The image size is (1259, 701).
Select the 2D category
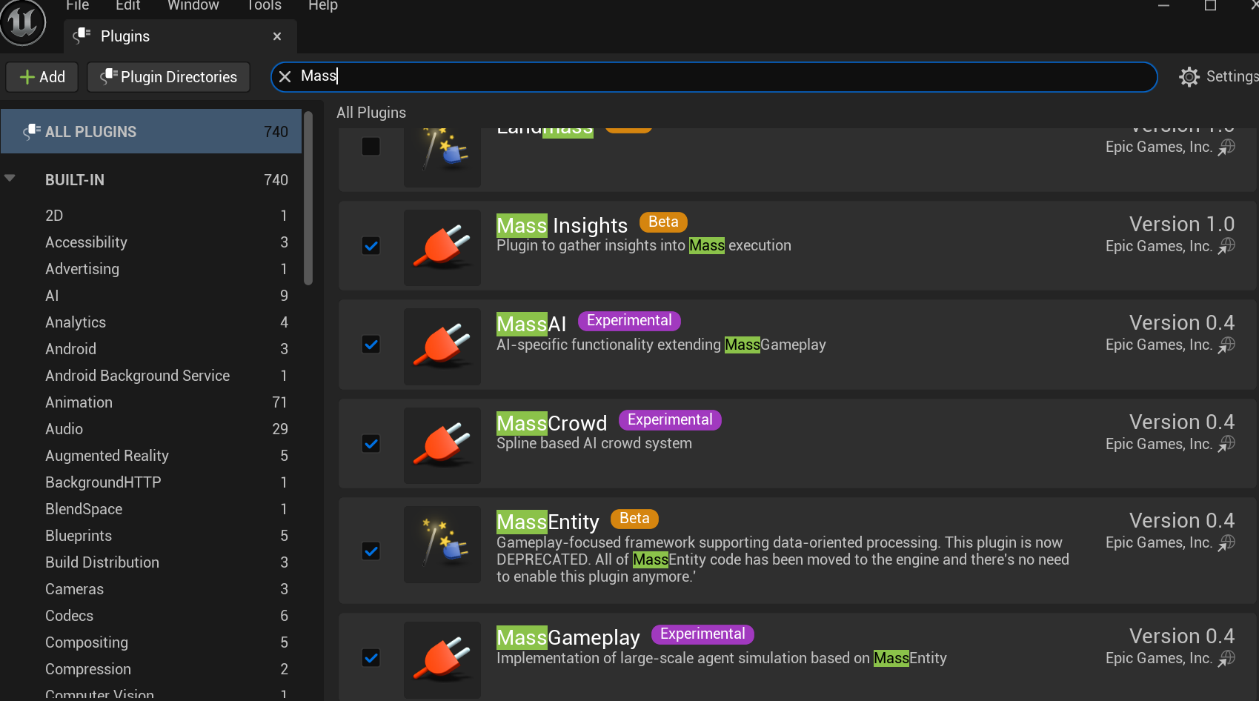(x=151, y=216)
